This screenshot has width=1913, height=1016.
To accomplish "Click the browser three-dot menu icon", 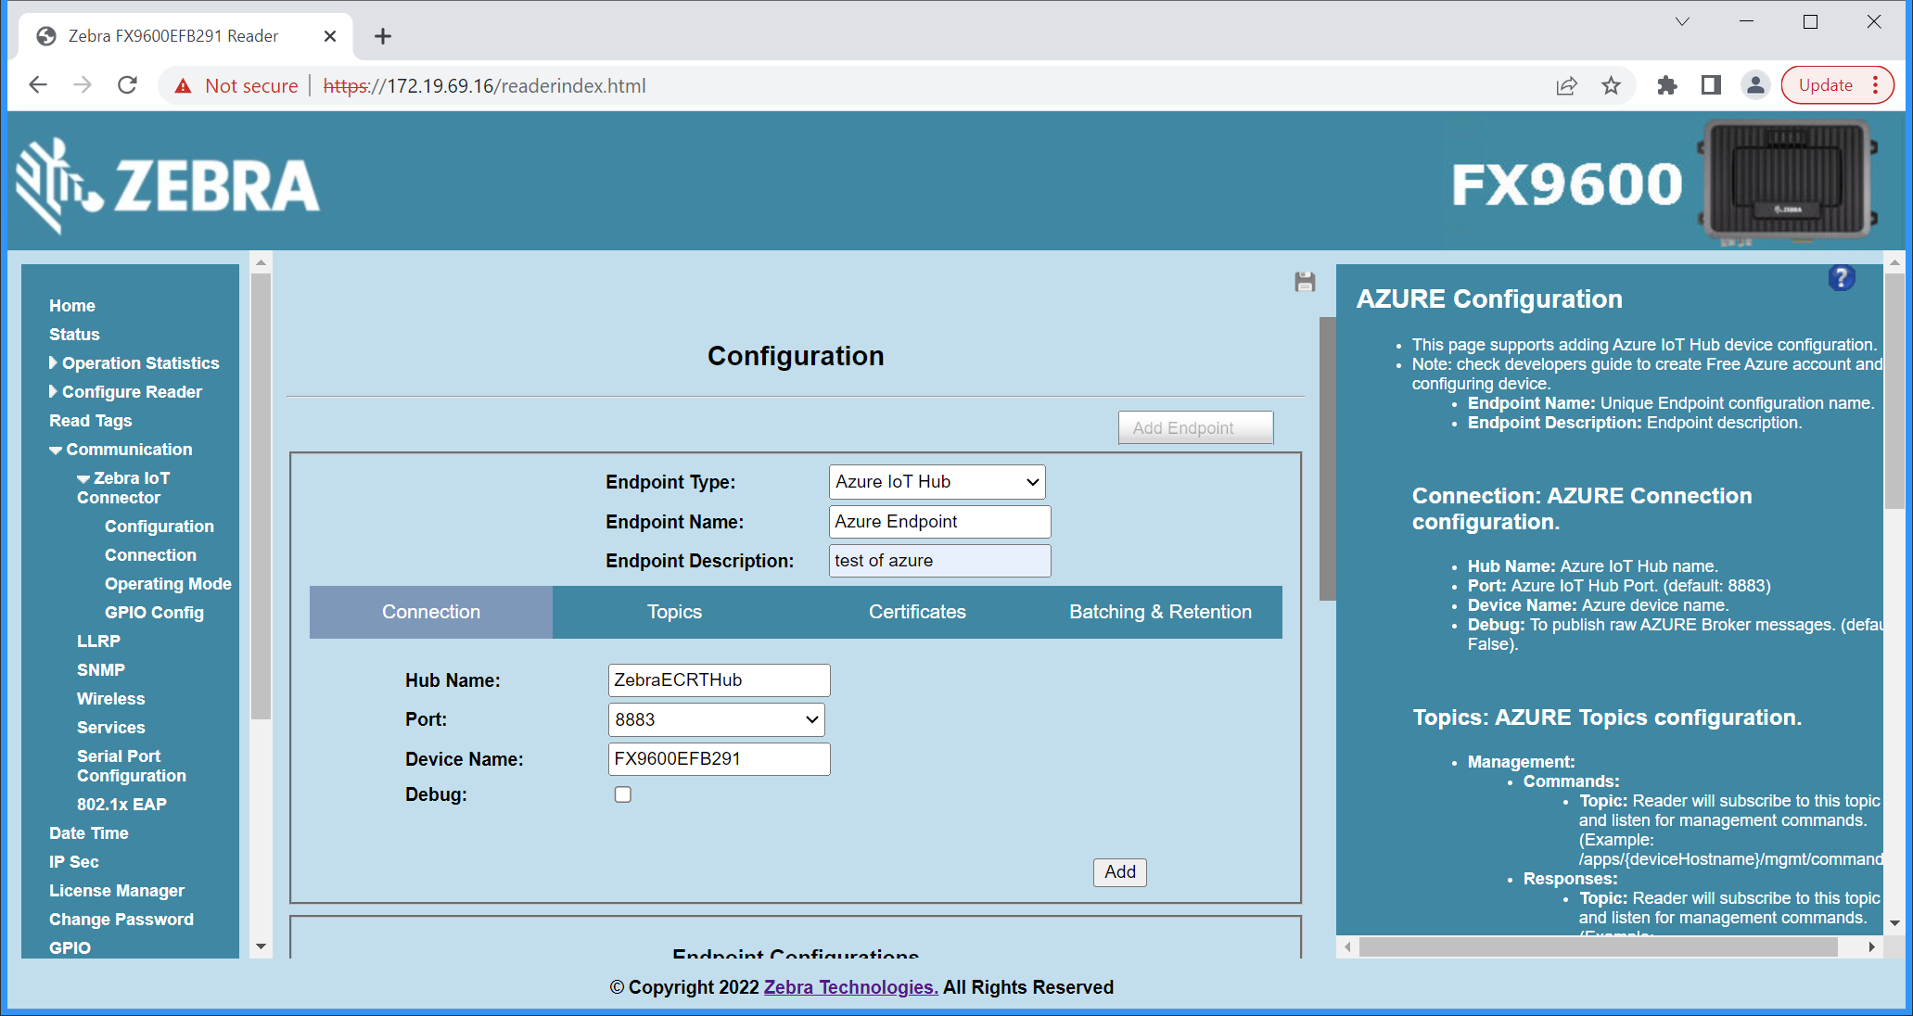I will coord(1877,85).
